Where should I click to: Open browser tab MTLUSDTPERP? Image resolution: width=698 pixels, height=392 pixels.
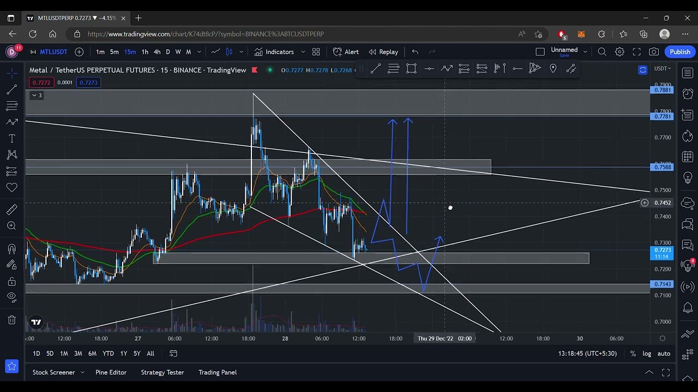point(75,18)
